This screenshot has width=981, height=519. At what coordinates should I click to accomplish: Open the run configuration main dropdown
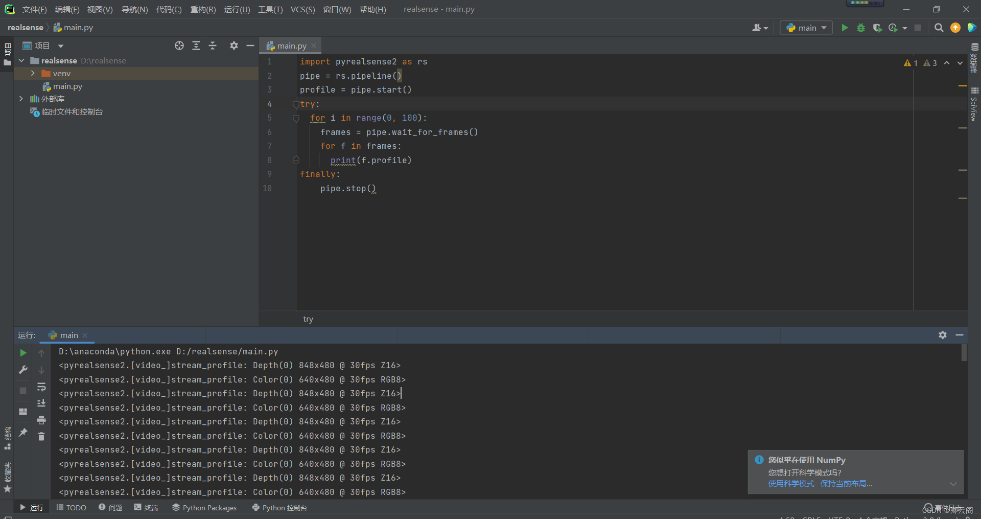pos(806,28)
